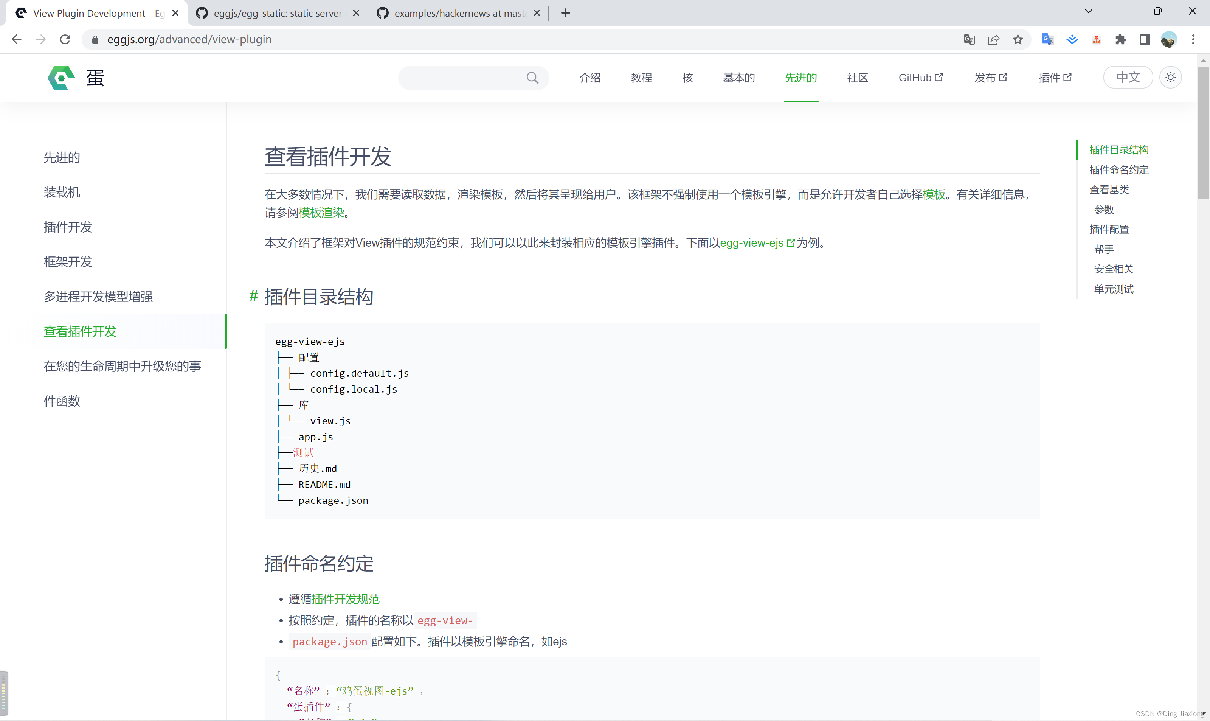Select 装载机 in the sidebar
Viewport: 1210px width, 721px height.
pyautogui.click(x=62, y=193)
